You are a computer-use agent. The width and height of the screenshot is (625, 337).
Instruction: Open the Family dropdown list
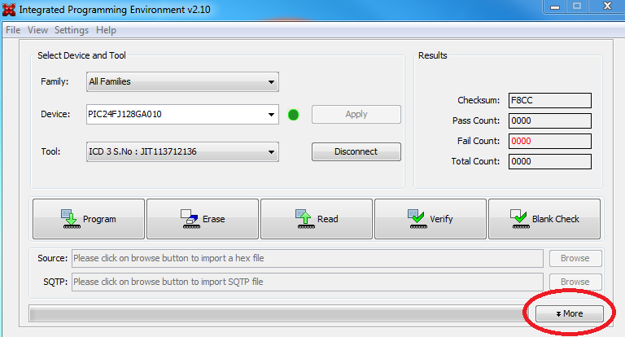[182, 82]
